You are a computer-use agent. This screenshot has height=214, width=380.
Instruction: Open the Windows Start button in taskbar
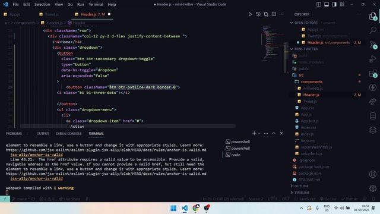173,208
